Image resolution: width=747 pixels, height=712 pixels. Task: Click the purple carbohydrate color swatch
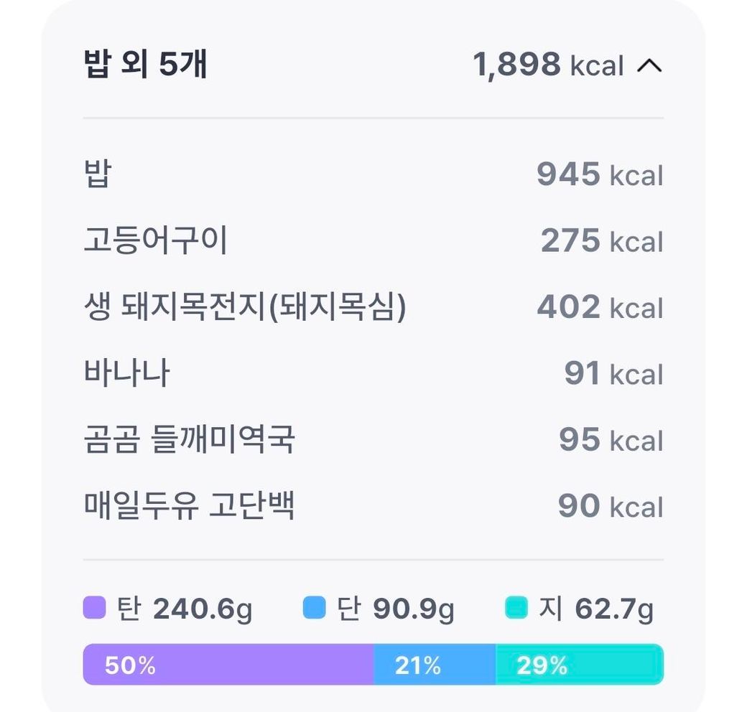(x=94, y=609)
